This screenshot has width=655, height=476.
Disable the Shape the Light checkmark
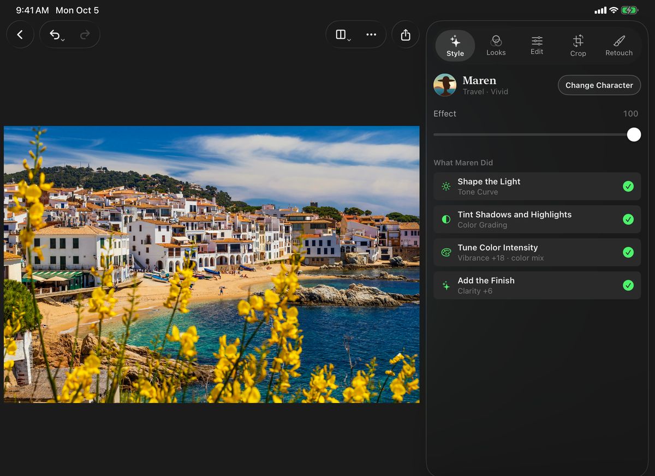click(628, 187)
